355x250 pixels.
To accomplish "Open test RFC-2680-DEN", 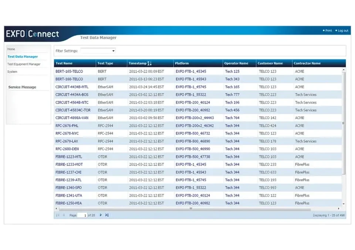I will tap(67, 149).
